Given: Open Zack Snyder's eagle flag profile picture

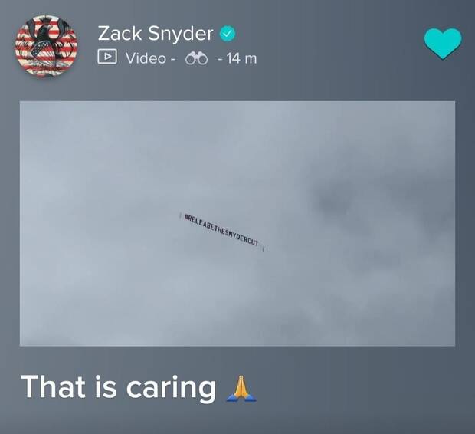Looking at the screenshot, I should coord(46,46).
